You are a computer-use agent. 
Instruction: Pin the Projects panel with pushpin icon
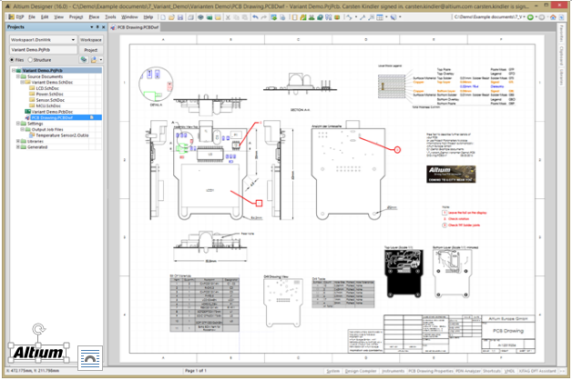point(97,27)
